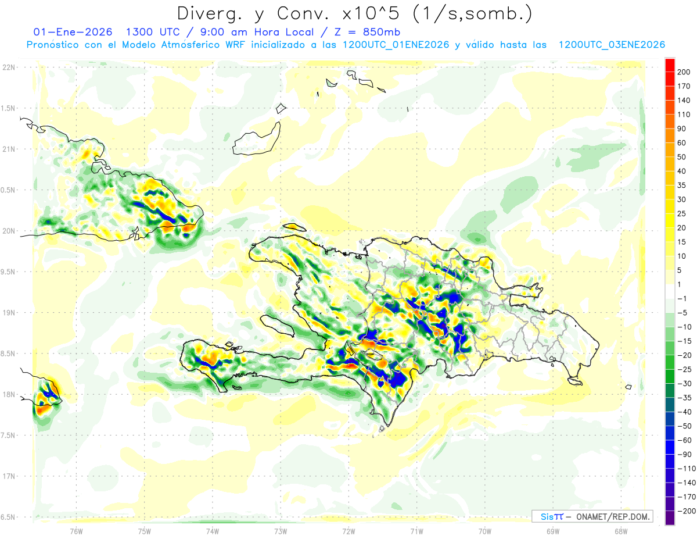
Task: Pick the green swatch between -20 and -25
Action: pyautogui.click(x=670, y=362)
